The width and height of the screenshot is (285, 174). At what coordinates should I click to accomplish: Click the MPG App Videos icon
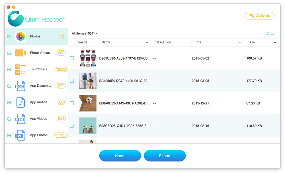(20, 119)
